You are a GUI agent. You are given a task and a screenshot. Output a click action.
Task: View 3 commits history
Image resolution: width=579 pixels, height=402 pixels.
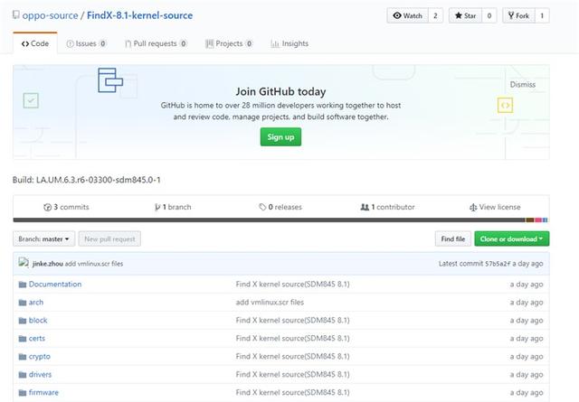(66, 207)
